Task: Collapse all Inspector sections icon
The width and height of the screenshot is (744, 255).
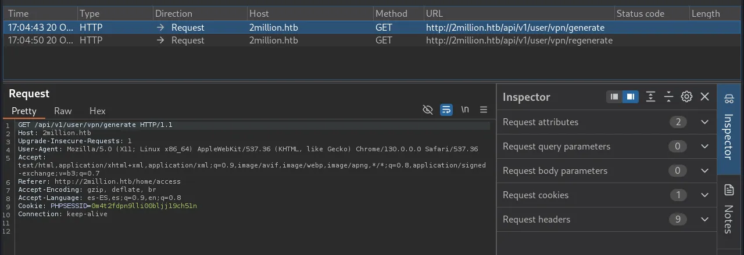Action: 668,97
